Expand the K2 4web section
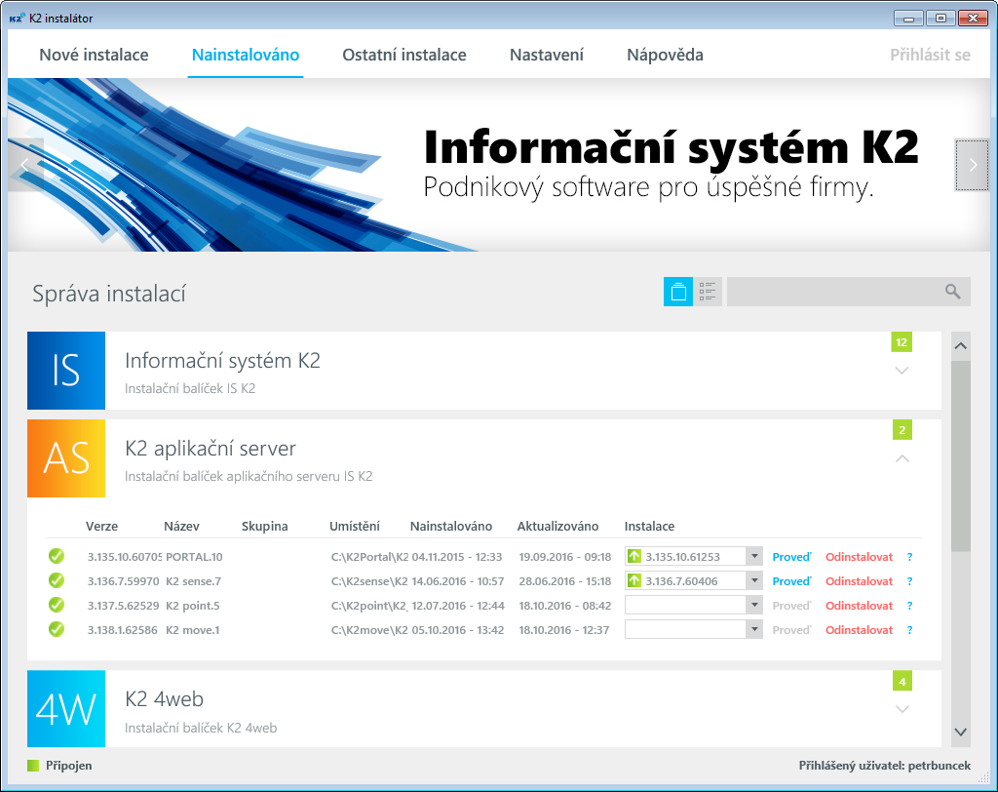This screenshot has width=998, height=792. click(x=902, y=708)
